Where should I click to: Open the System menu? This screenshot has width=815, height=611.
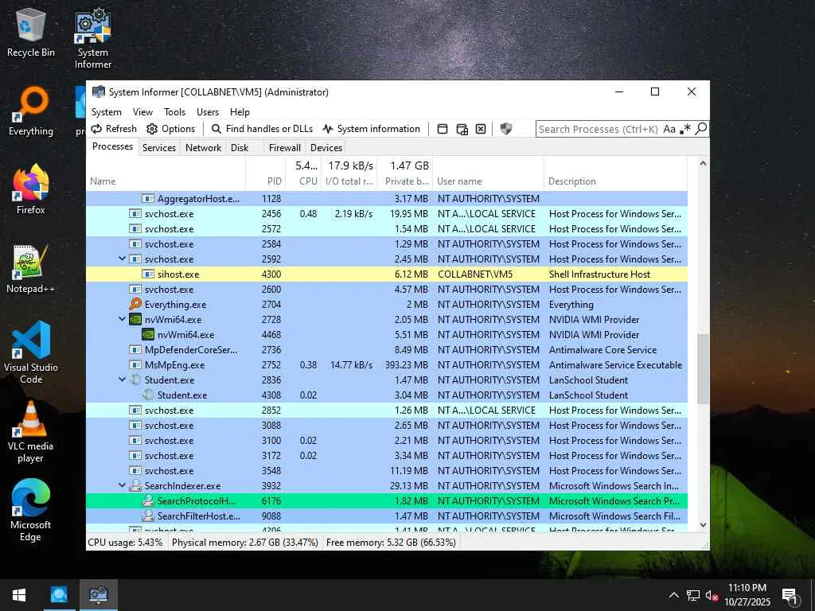click(107, 111)
